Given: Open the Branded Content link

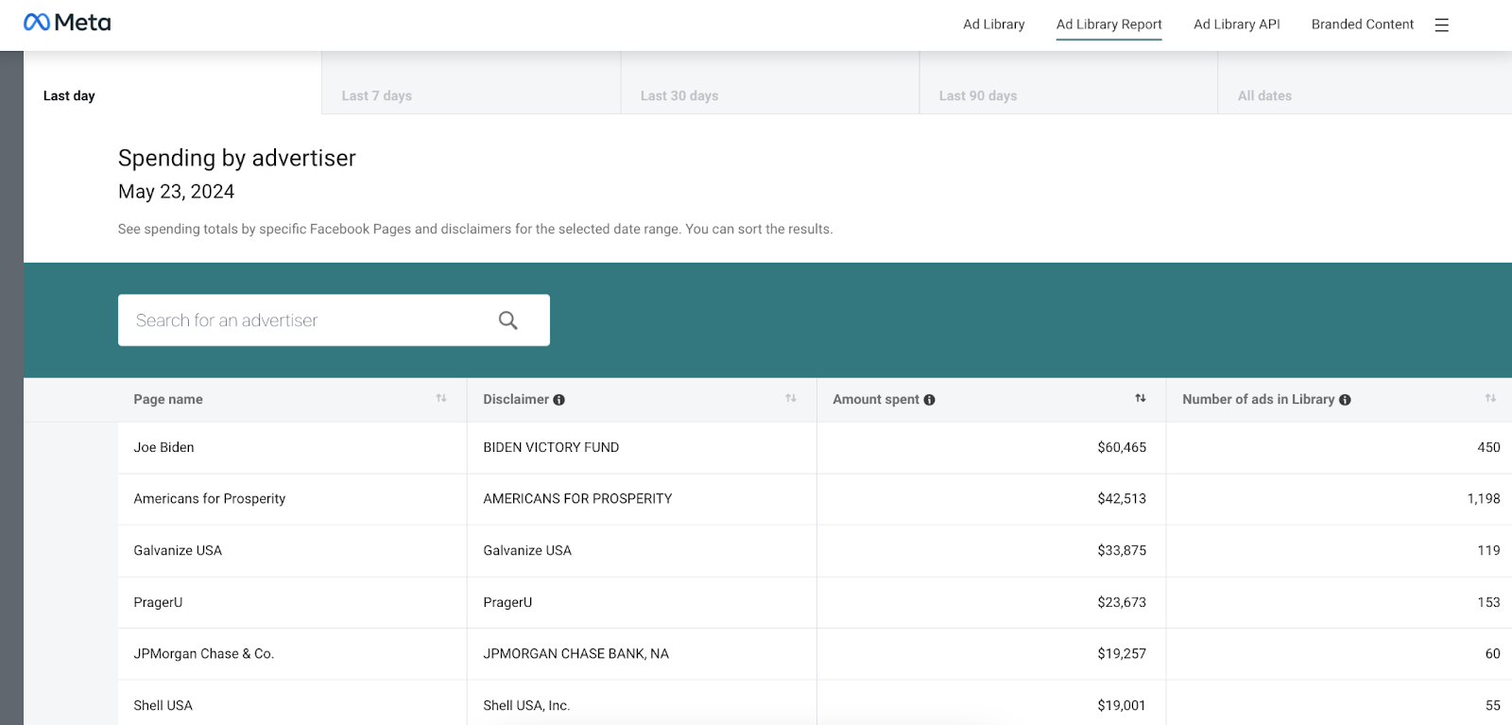Looking at the screenshot, I should pos(1363,25).
